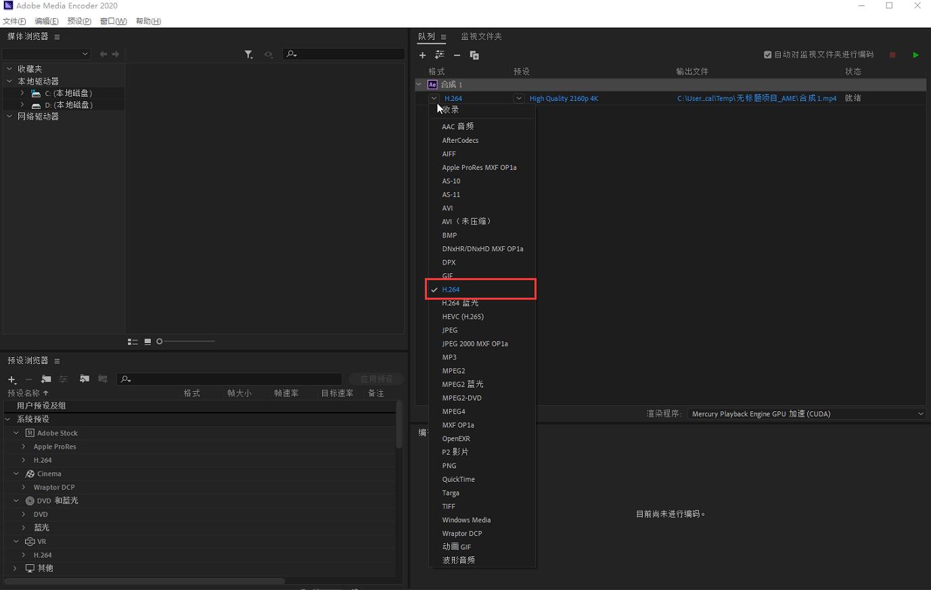
Task: Click the media browser forward arrow
Action: [x=116, y=54]
